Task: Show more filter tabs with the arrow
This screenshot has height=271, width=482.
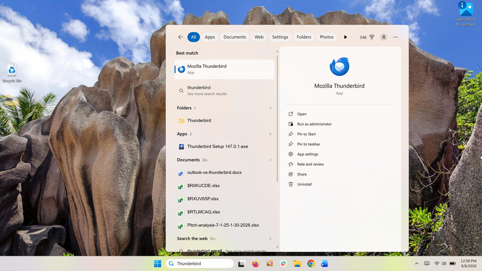Action: tap(346, 37)
